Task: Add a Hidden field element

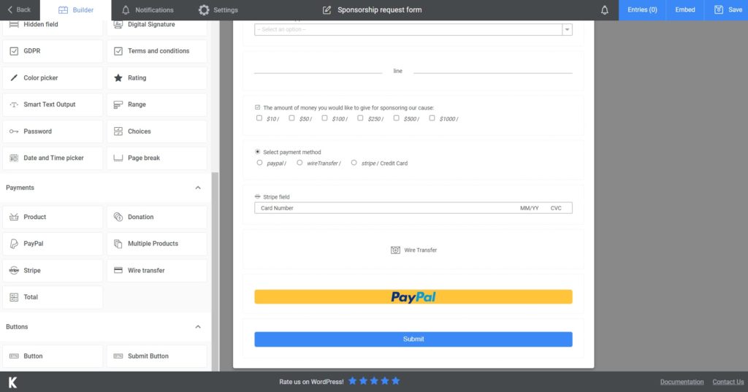Action: [x=53, y=26]
